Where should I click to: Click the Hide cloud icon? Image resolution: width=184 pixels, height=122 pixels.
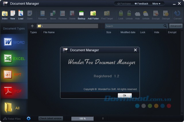coord(137,14)
